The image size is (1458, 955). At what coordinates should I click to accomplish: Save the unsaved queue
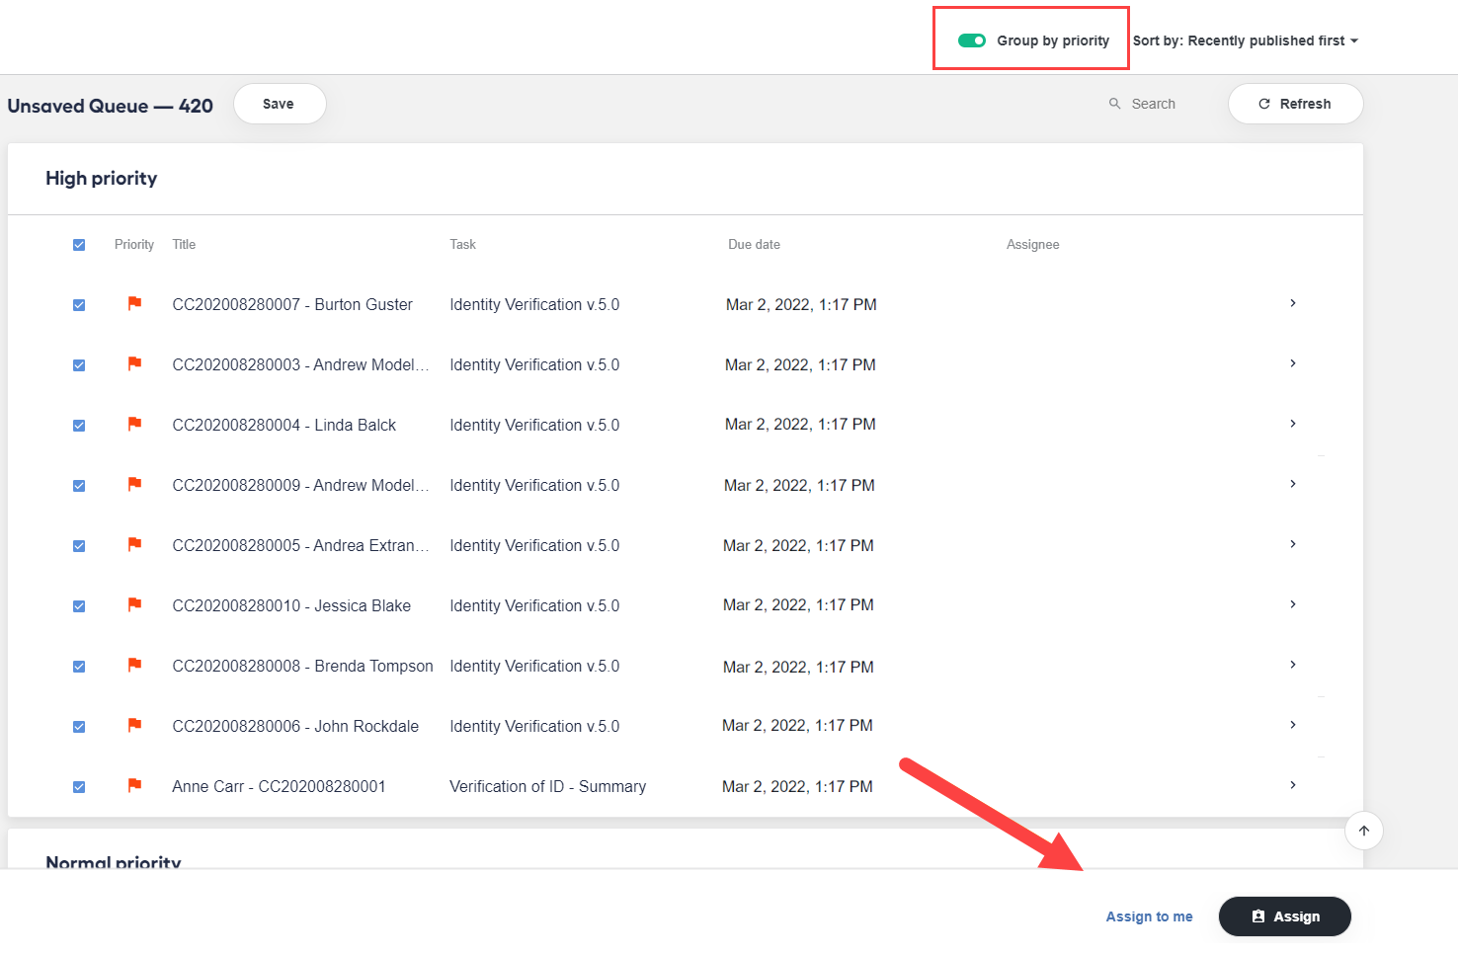pyautogui.click(x=280, y=104)
